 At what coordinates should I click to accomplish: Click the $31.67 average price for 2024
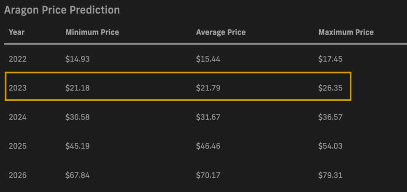coord(208,118)
